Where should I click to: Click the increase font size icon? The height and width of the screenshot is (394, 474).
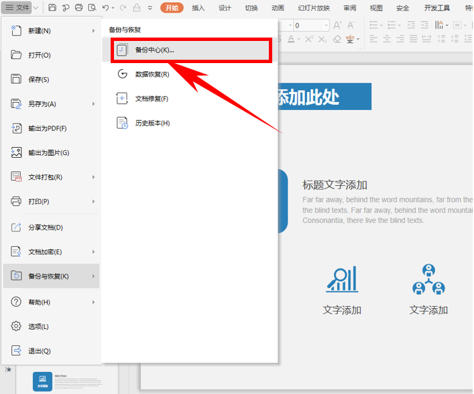coord(337,25)
